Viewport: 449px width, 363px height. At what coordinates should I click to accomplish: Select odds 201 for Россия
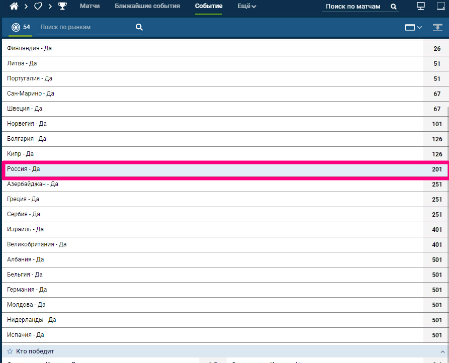[437, 169]
